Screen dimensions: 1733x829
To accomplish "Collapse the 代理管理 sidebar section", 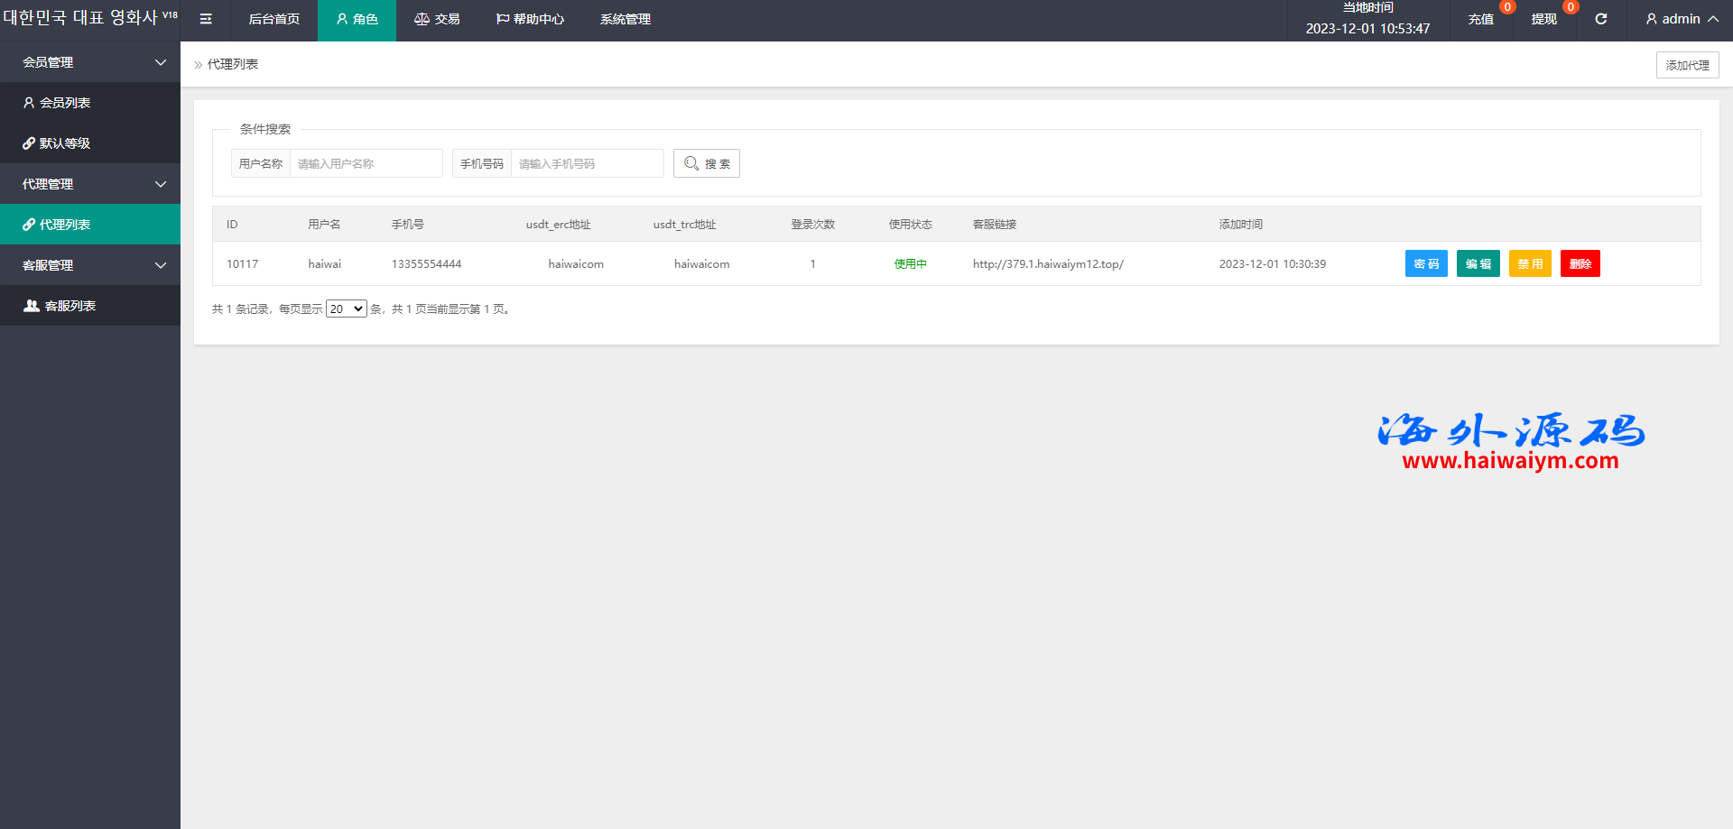I will (90, 184).
